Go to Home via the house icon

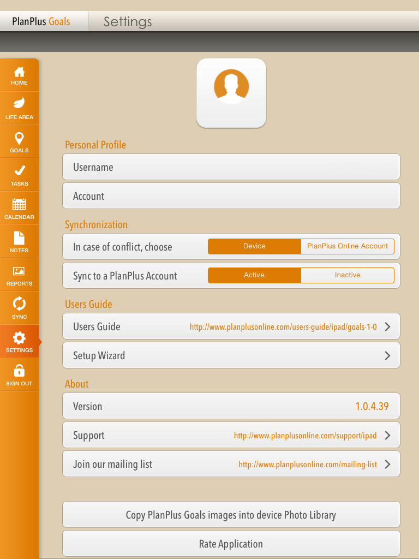click(x=19, y=73)
